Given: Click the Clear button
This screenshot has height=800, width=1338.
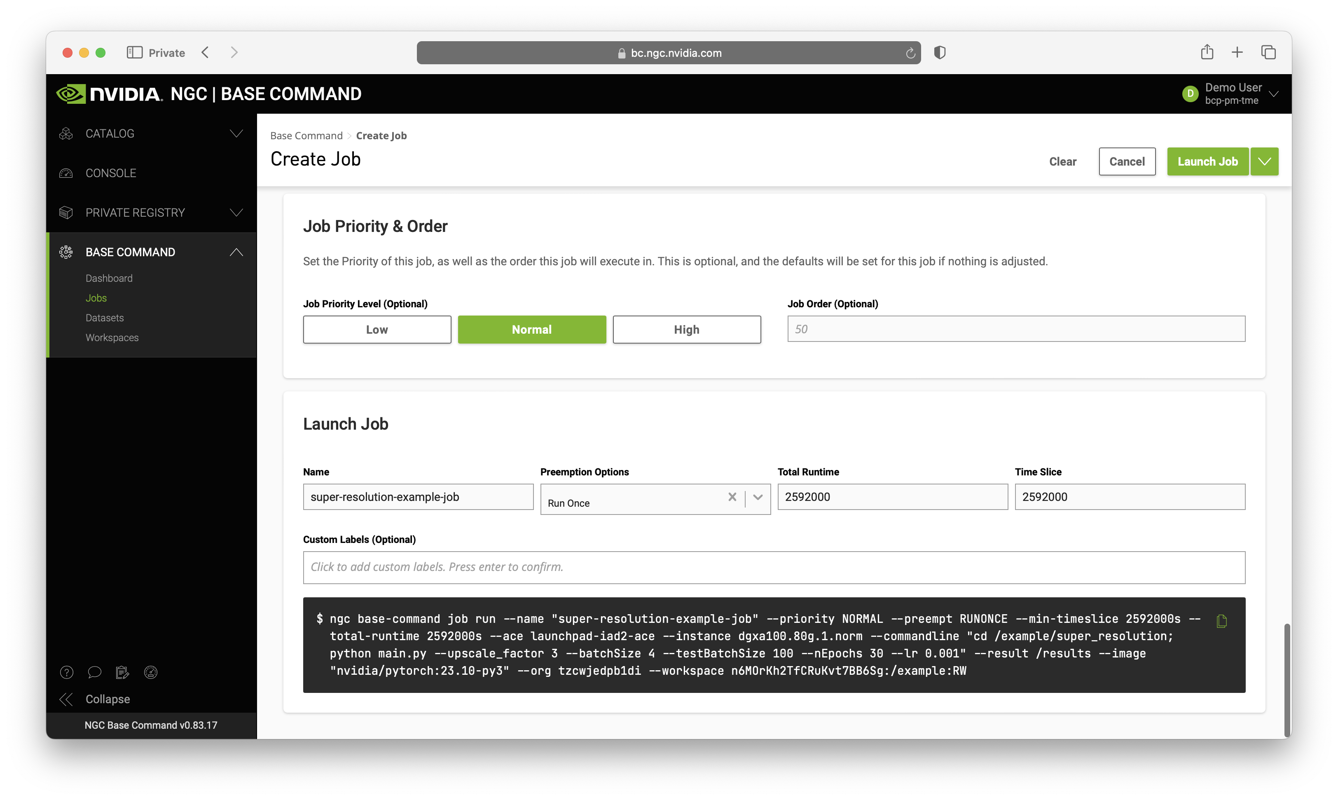Looking at the screenshot, I should 1062,161.
